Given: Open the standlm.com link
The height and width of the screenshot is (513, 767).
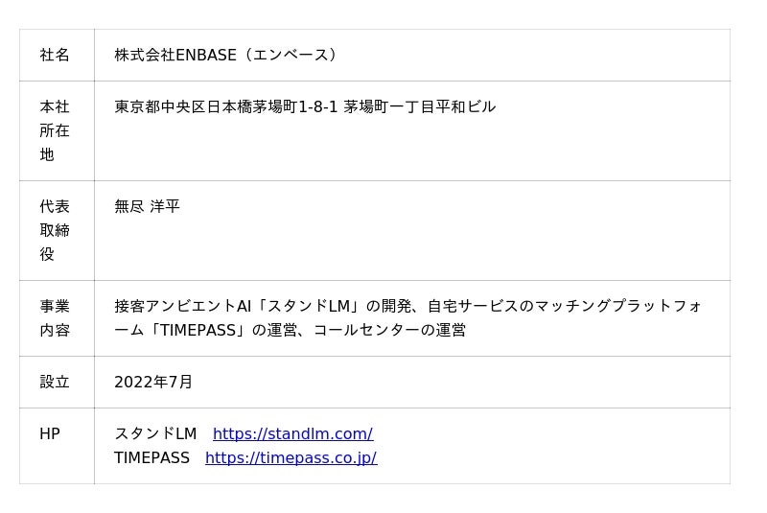Looking at the screenshot, I should click(292, 433).
